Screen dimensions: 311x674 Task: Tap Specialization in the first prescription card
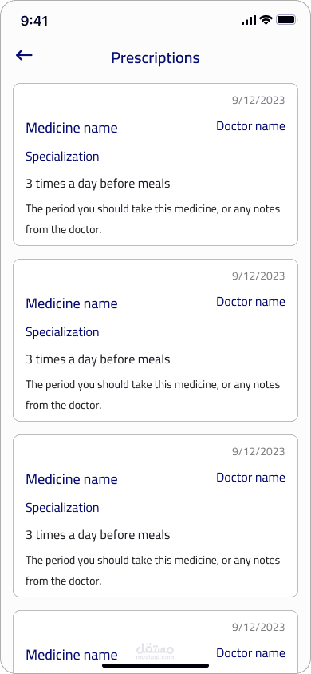[x=62, y=157]
